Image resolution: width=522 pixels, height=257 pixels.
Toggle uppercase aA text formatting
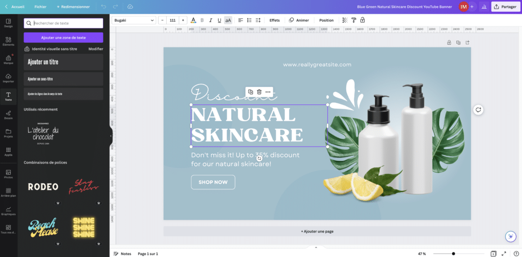click(228, 20)
